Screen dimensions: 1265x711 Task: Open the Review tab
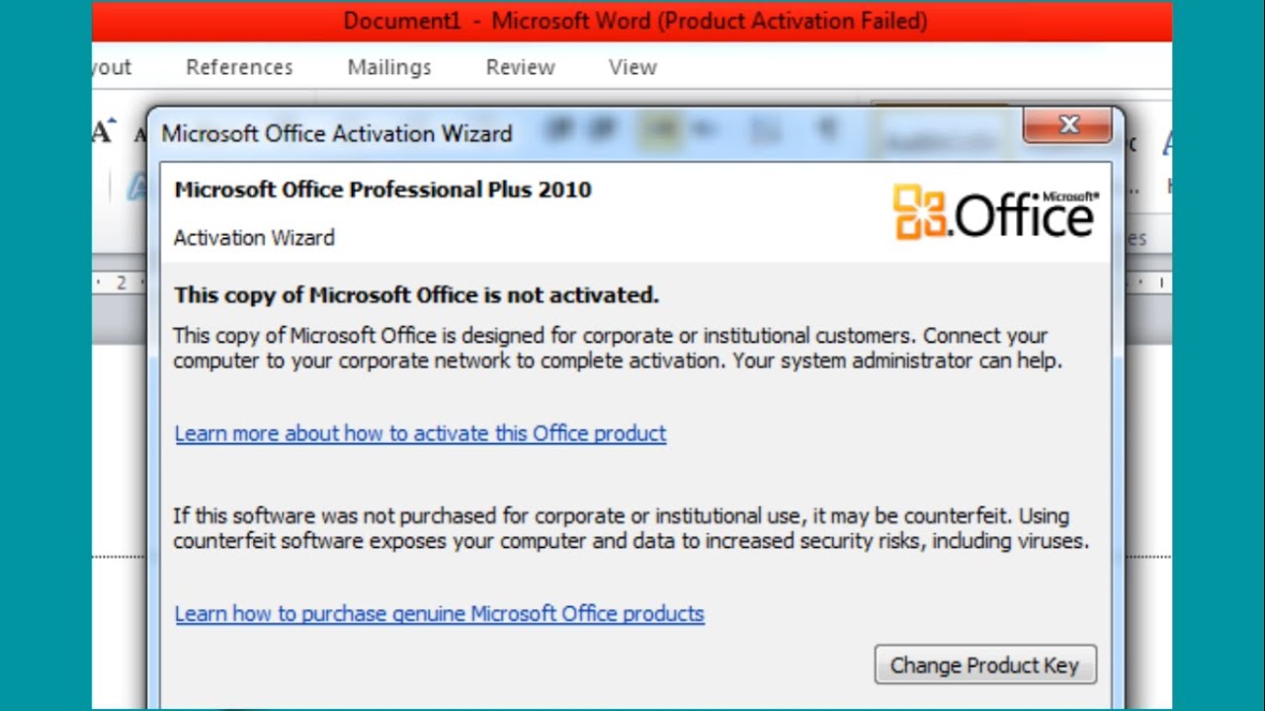(x=520, y=67)
